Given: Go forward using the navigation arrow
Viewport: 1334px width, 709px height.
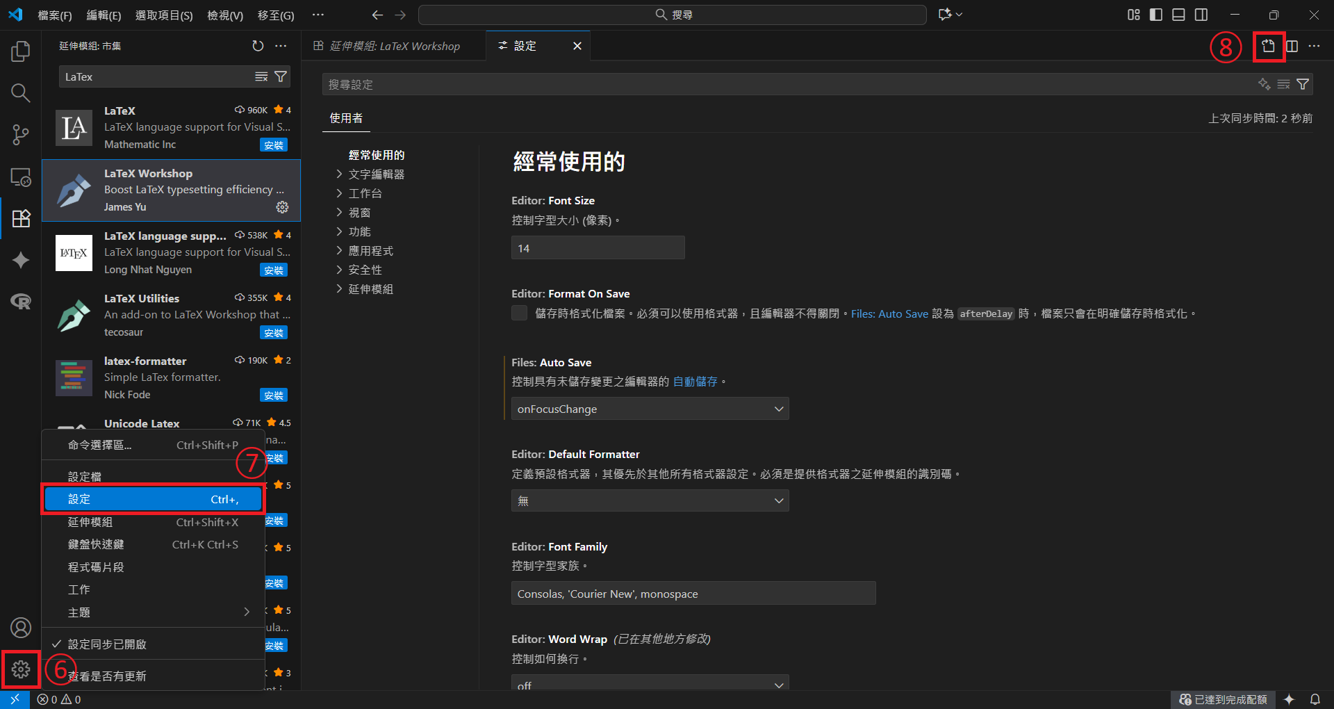Looking at the screenshot, I should pyautogui.click(x=401, y=15).
